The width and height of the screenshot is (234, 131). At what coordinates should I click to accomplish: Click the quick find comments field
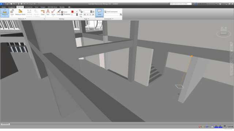click(112, 15)
